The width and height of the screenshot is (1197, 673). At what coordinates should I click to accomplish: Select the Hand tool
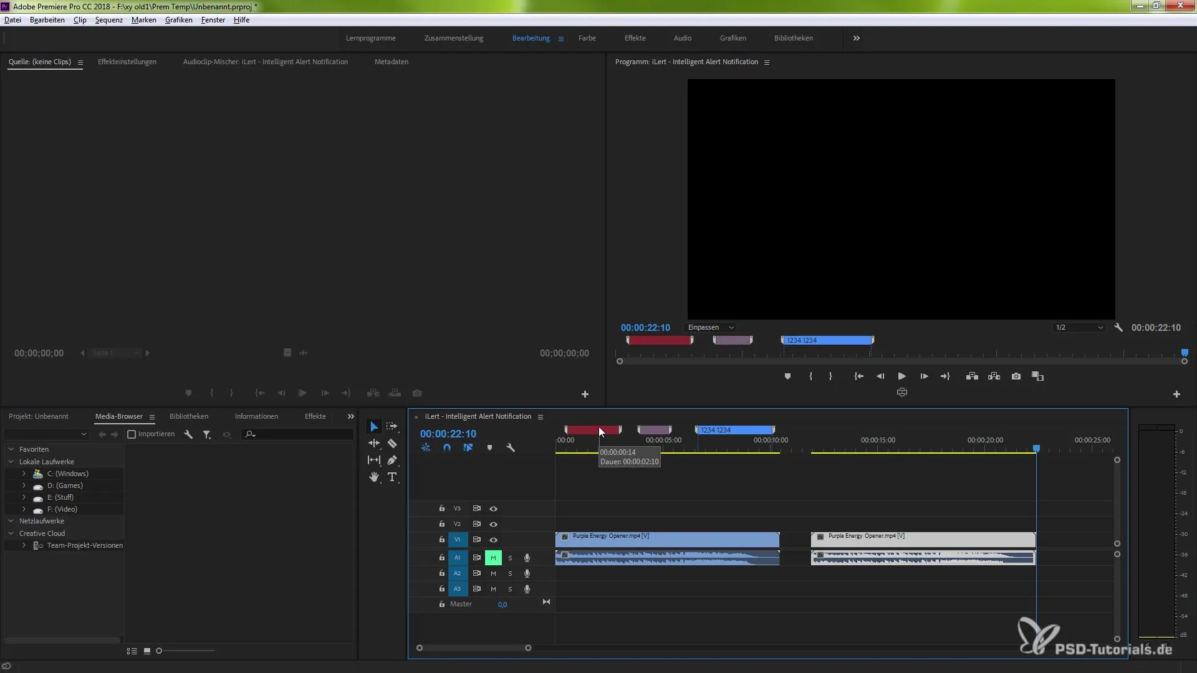click(374, 477)
